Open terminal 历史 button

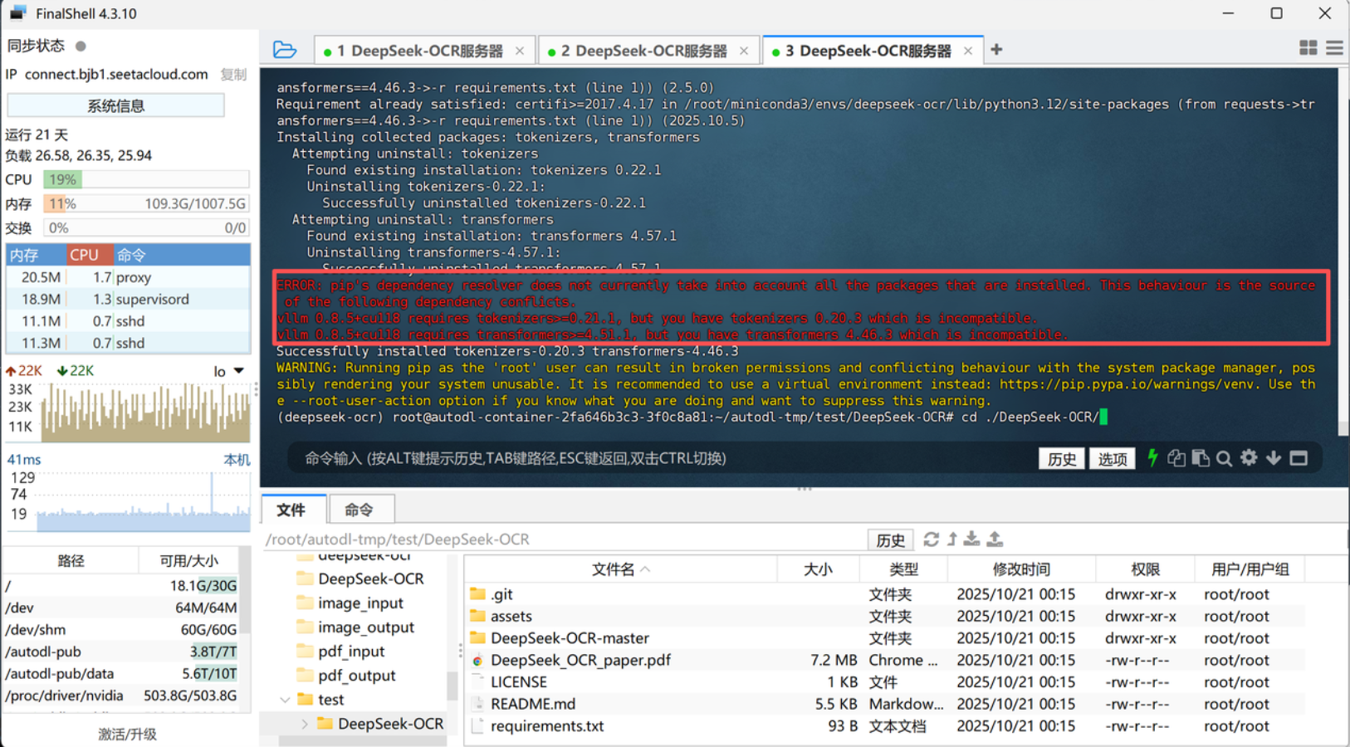1061,459
